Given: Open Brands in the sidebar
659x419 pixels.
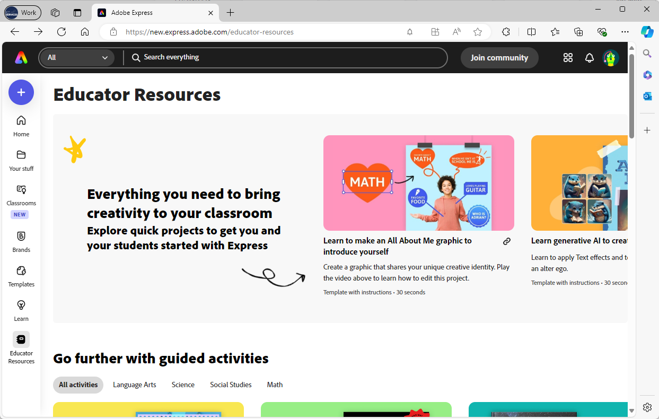Looking at the screenshot, I should pos(21,242).
